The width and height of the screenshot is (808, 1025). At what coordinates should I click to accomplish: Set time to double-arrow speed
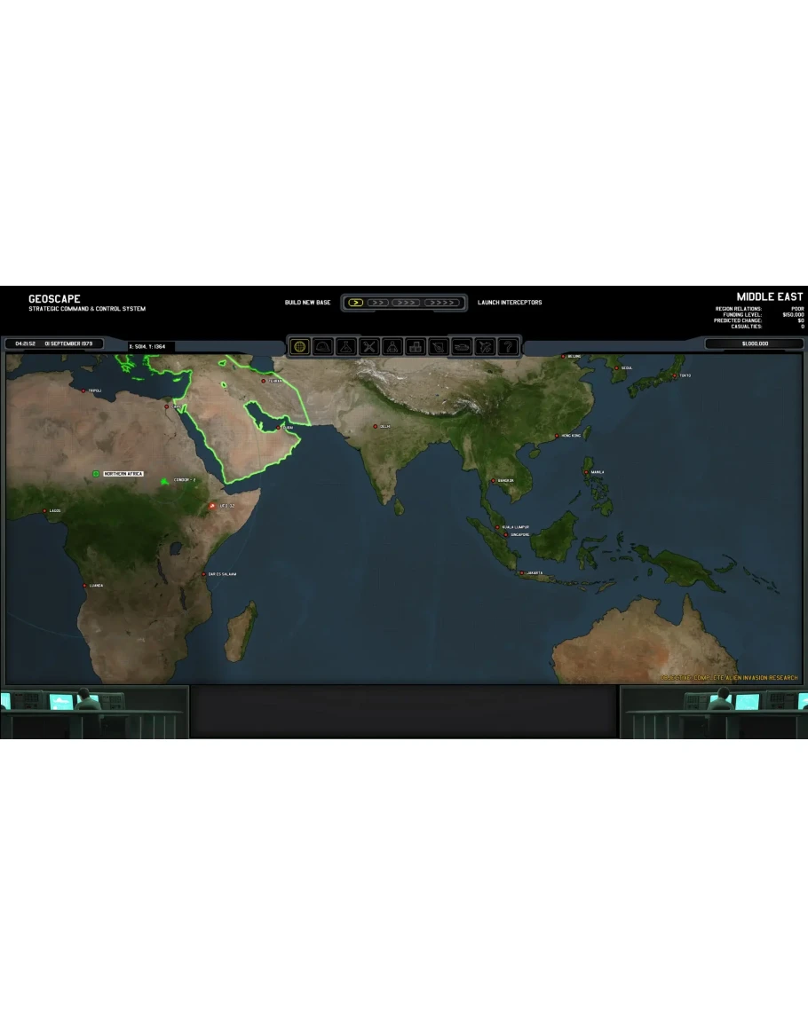[378, 303]
